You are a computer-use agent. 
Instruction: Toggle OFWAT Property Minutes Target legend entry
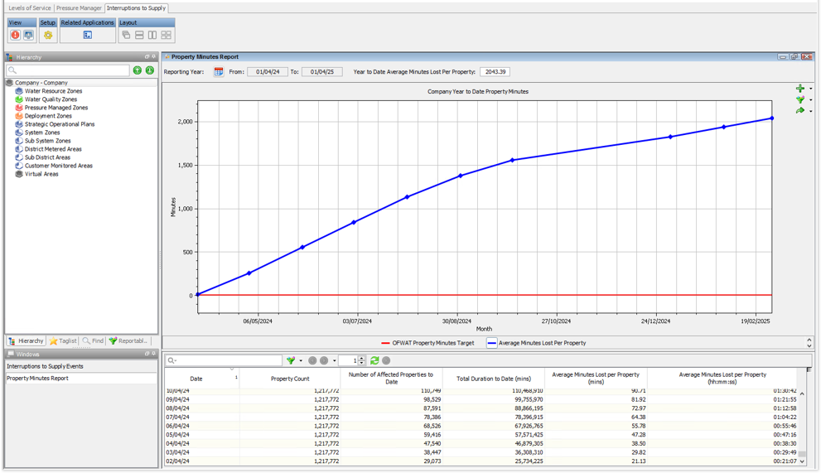tap(427, 343)
